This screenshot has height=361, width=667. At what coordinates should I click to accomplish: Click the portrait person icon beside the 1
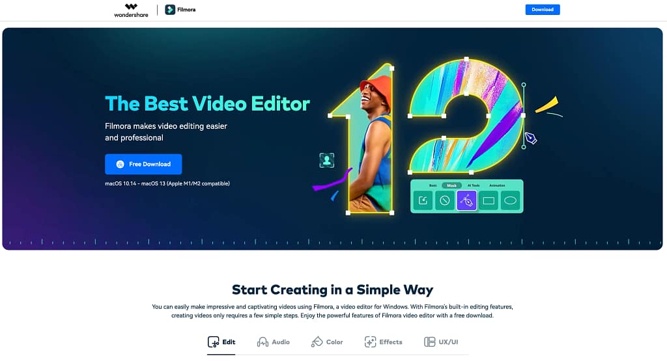coord(326,160)
